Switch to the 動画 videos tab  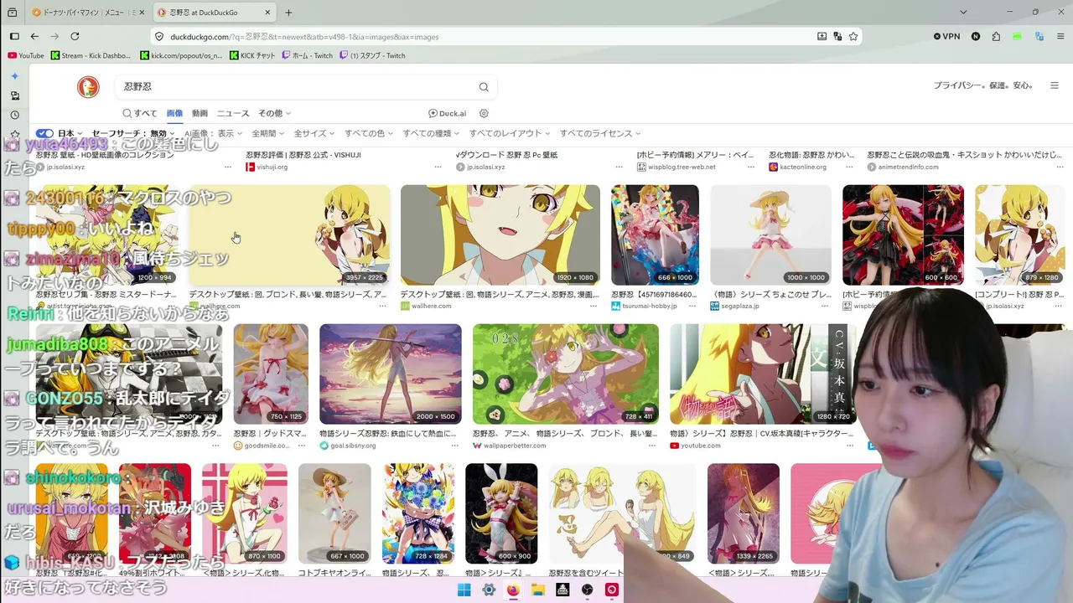click(200, 113)
